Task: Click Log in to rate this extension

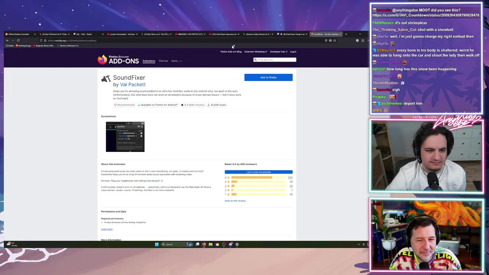Action: point(259,172)
